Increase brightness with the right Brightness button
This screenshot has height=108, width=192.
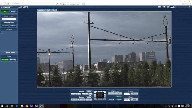(119, 94)
